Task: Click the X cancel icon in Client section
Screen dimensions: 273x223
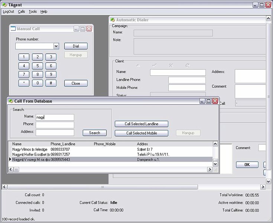Action: point(171,65)
